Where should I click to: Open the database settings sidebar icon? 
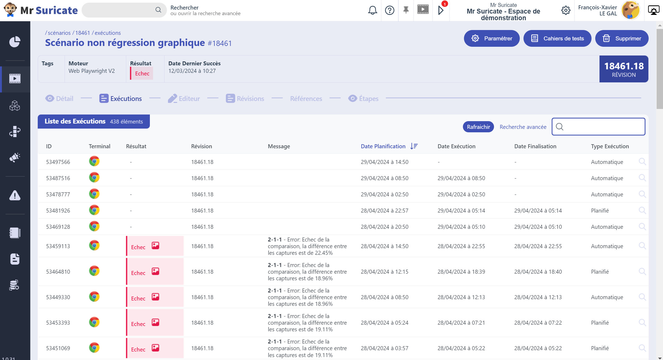click(x=15, y=285)
